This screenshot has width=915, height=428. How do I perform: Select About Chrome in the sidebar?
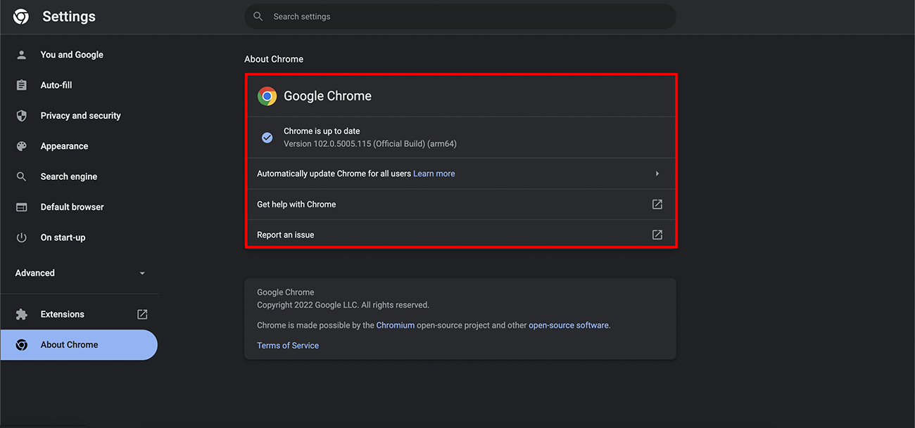tap(79, 345)
